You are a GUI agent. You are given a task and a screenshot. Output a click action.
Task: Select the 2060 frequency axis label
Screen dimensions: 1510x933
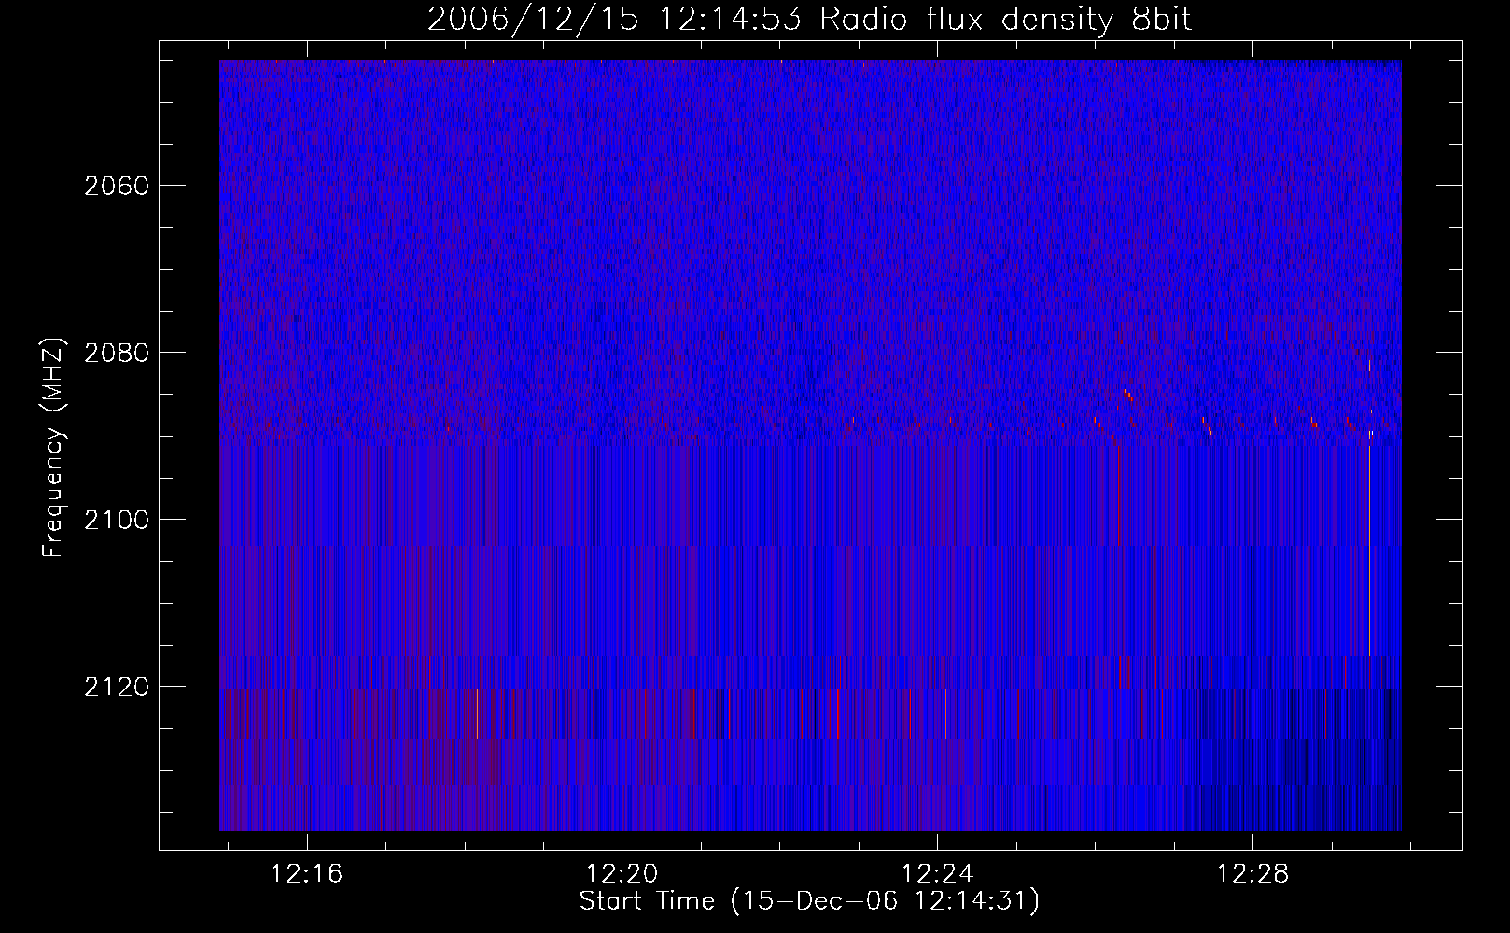tap(117, 186)
